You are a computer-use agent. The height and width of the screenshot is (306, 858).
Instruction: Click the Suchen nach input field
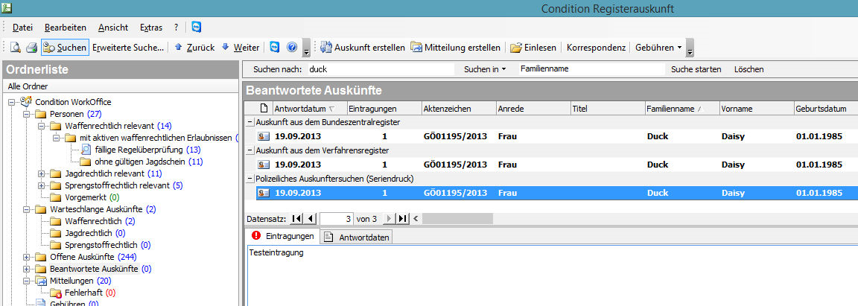click(380, 69)
